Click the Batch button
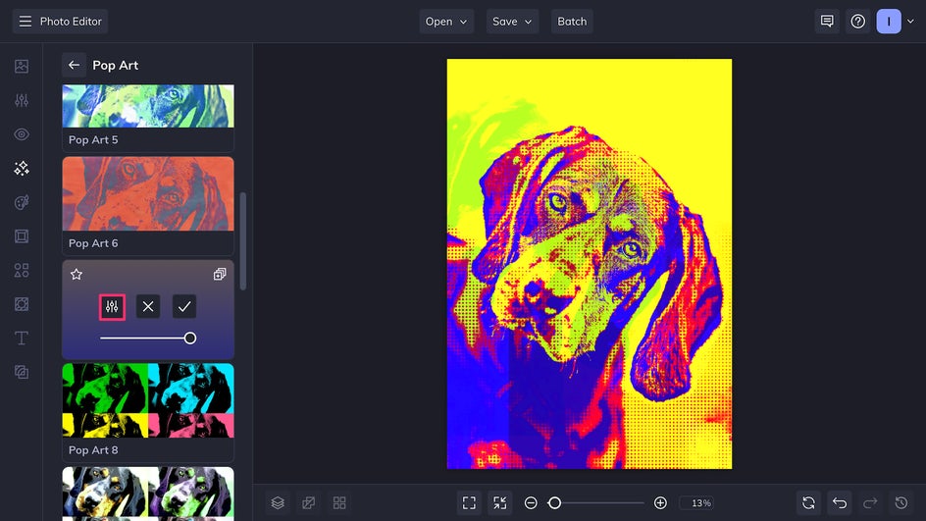Screen dimensions: 926x521 click(572, 22)
